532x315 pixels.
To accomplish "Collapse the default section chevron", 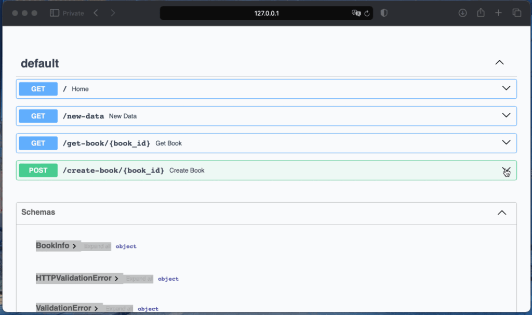I will 499,63.
